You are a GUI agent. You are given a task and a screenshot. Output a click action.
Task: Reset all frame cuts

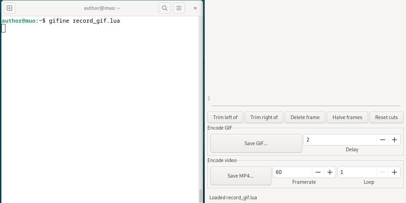point(386,117)
